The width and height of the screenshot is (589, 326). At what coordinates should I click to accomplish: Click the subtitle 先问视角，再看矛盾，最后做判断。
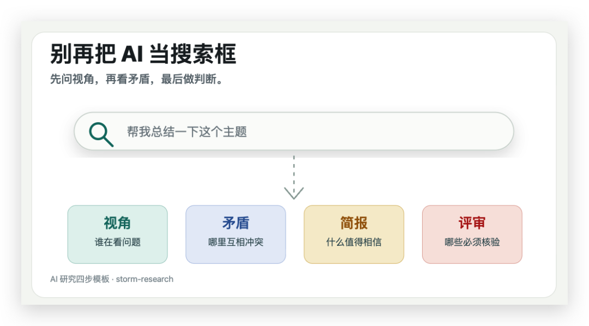tap(138, 79)
